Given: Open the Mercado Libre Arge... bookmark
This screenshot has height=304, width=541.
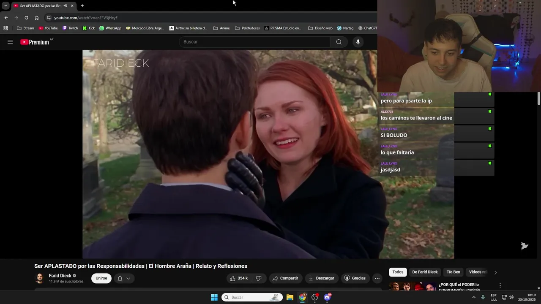Looking at the screenshot, I should [x=145, y=28].
